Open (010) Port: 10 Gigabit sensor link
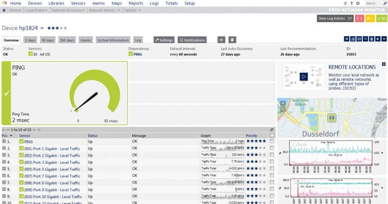The height and width of the screenshot is (204, 388). click(x=53, y=197)
